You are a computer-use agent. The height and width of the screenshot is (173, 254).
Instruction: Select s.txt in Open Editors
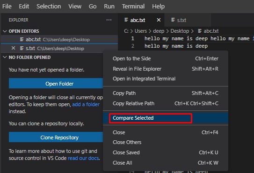click(x=59, y=48)
